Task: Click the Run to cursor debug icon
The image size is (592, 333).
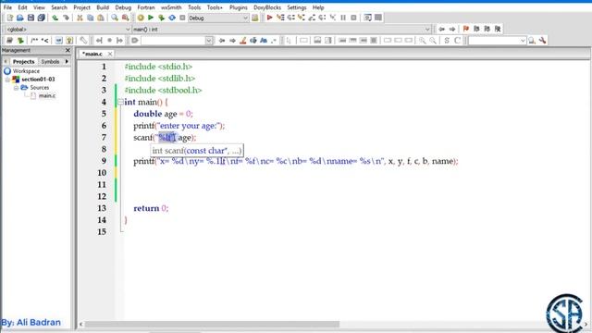Action: coord(280,18)
